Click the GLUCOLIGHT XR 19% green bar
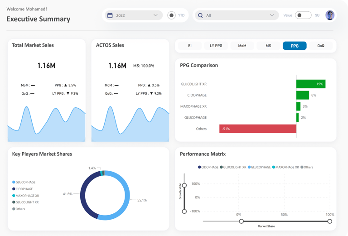This screenshot has width=348, height=236. pyautogui.click(x=311, y=84)
